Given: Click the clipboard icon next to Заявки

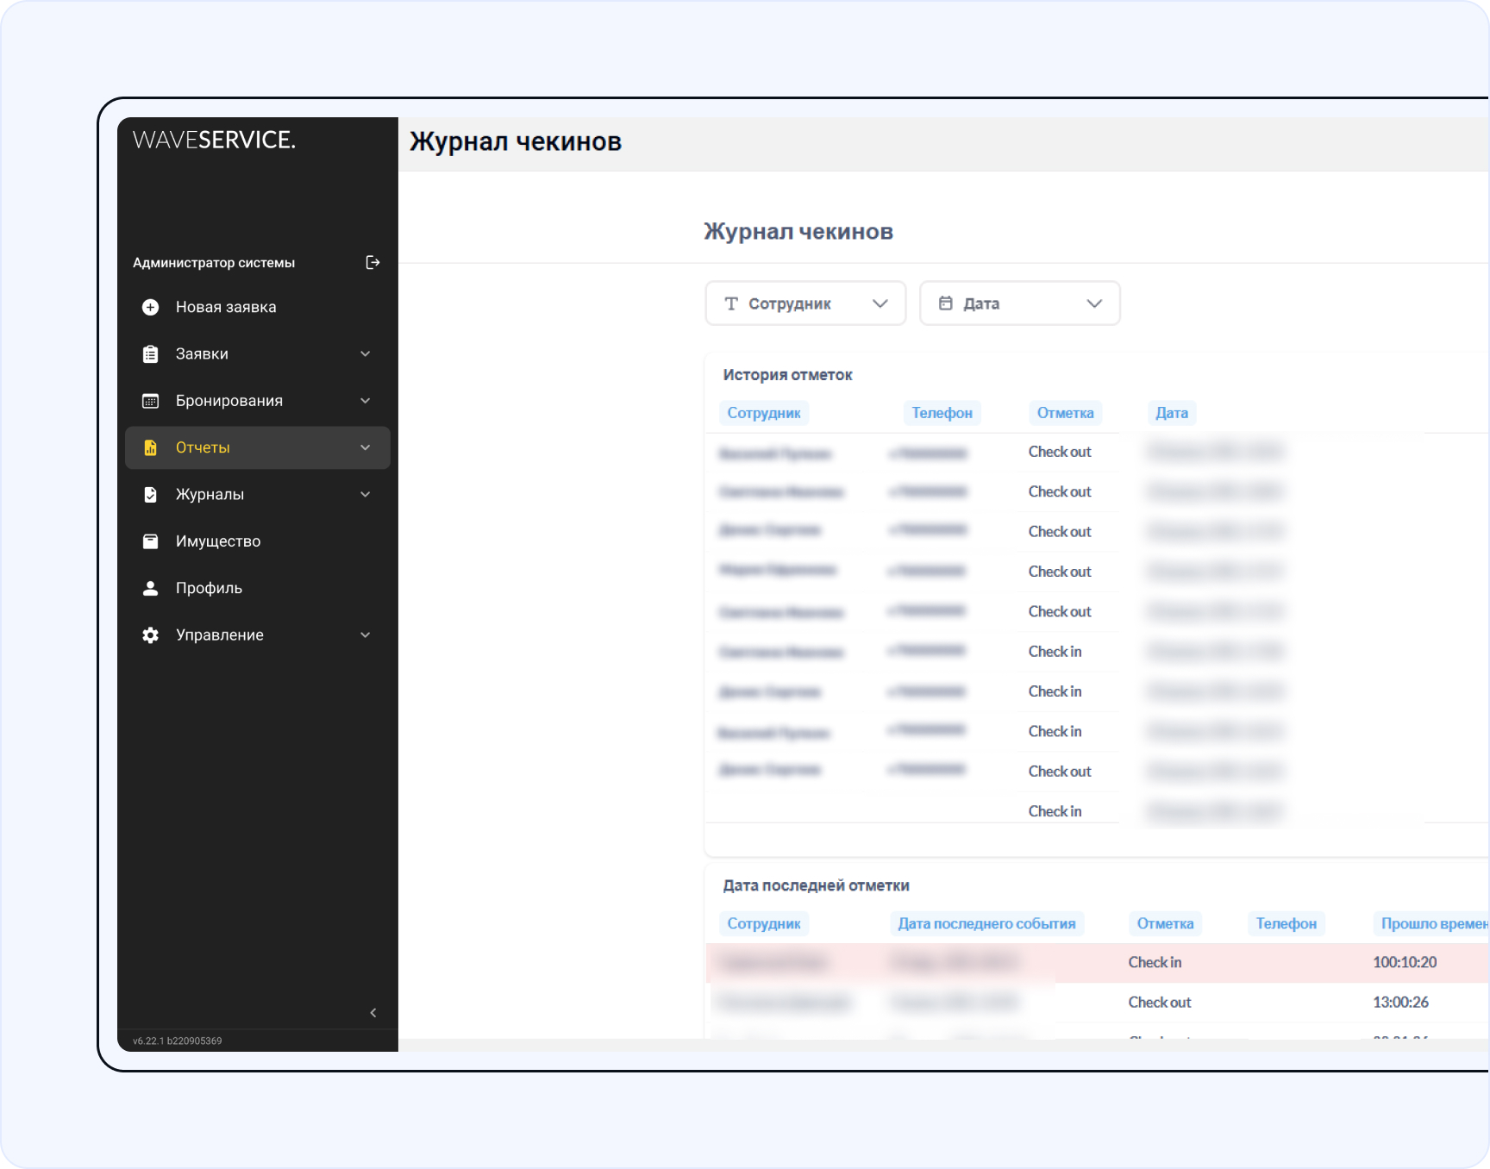Looking at the screenshot, I should 150,354.
